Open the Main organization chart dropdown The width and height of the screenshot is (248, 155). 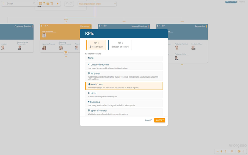(97, 4)
